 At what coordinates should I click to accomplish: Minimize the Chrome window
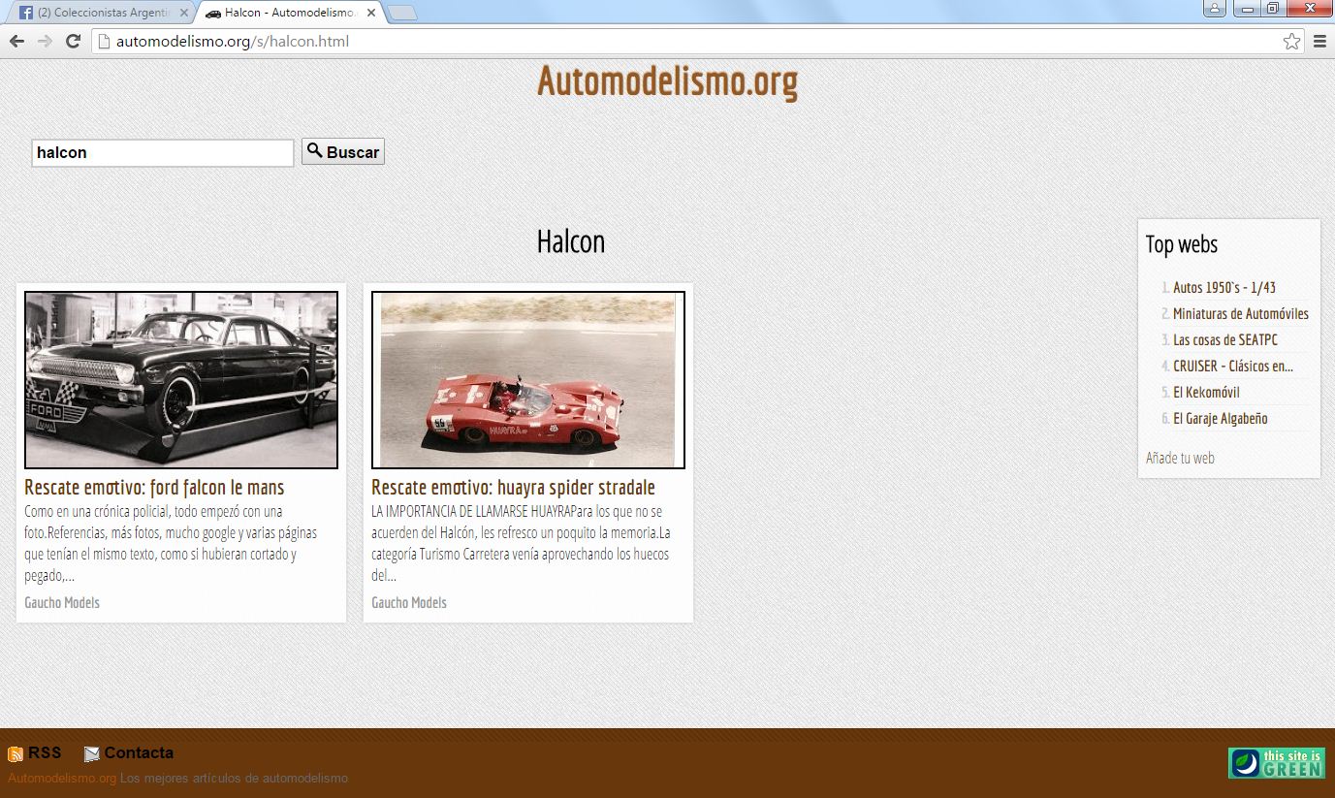click(1248, 8)
